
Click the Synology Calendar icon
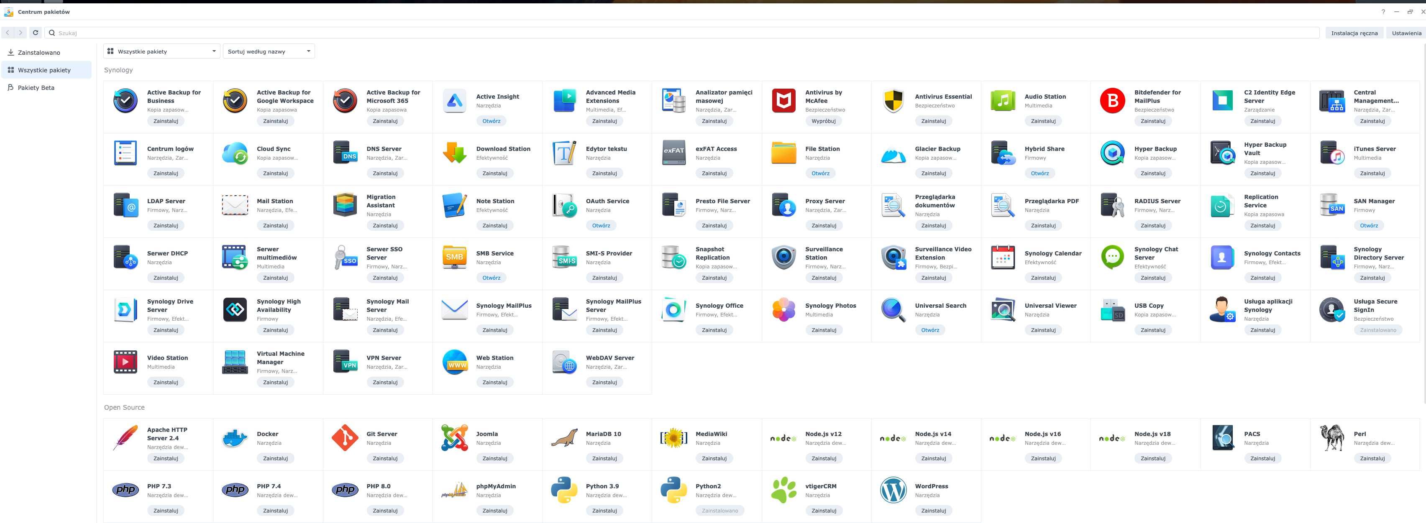click(1003, 258)
